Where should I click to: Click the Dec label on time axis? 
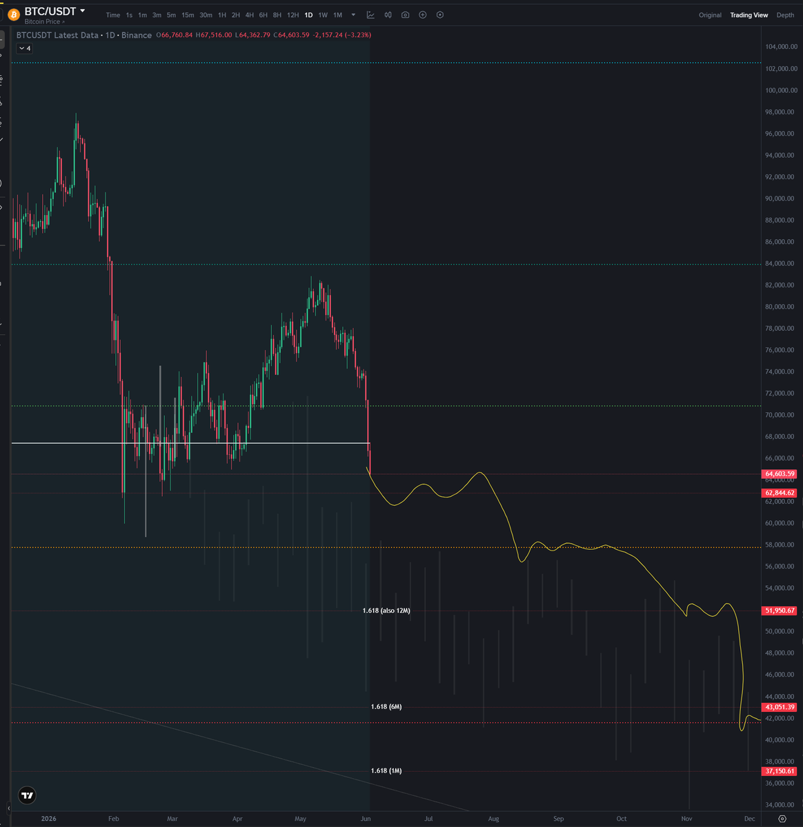750,819
